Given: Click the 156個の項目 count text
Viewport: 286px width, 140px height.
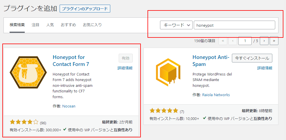Looking at the screenshot, I should (205, 41).
